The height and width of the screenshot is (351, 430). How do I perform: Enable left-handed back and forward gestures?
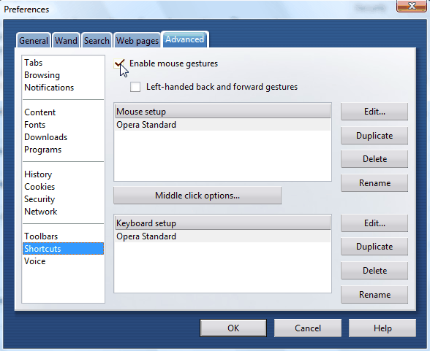click(x=135, y=87)
